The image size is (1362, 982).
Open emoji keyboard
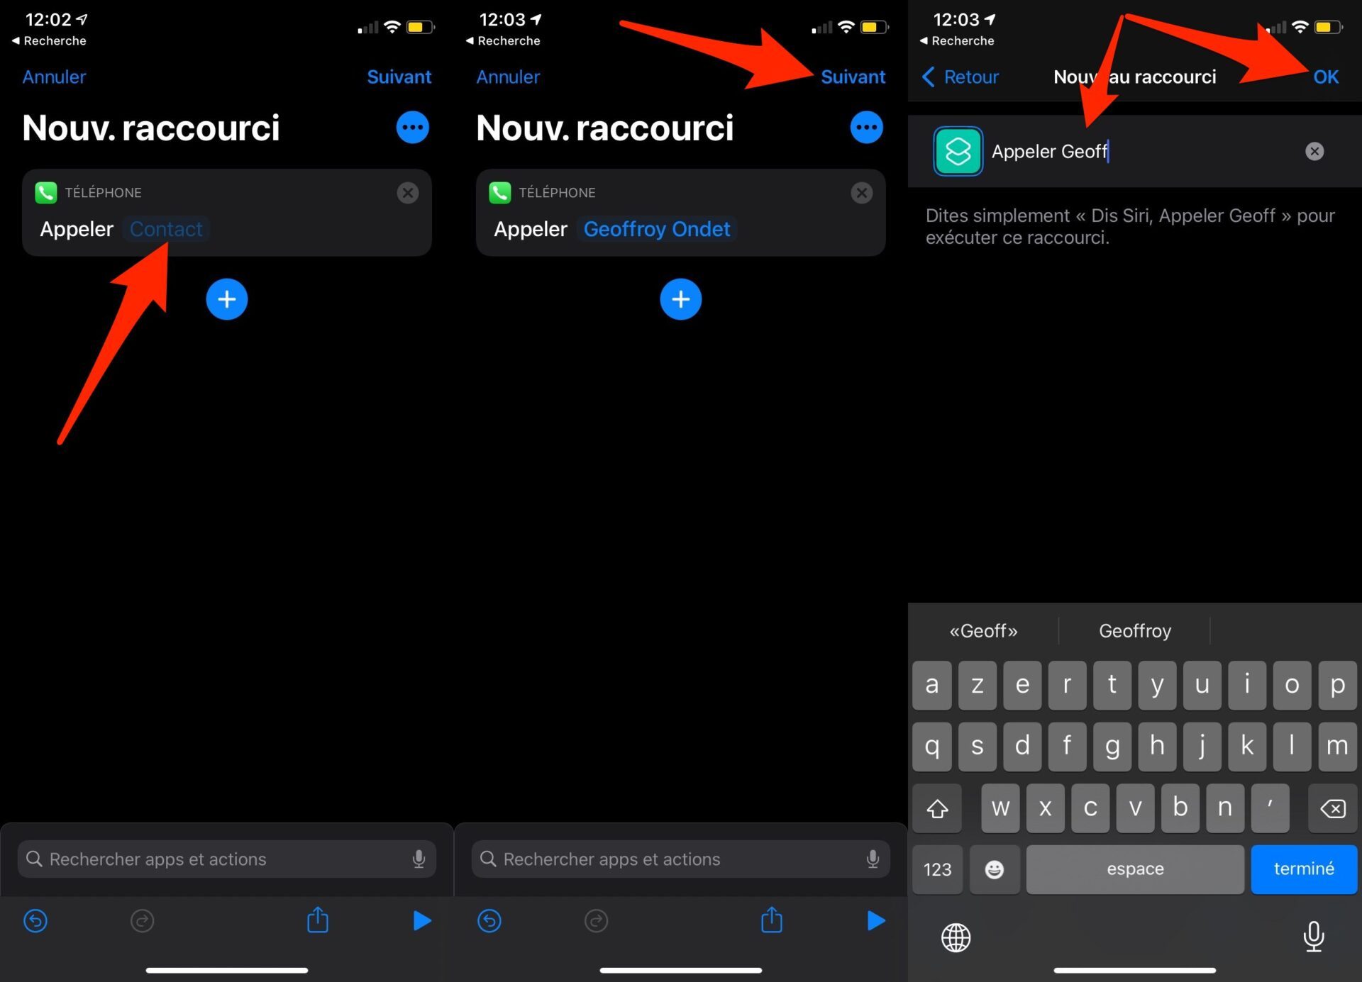[x=995, y=869]
